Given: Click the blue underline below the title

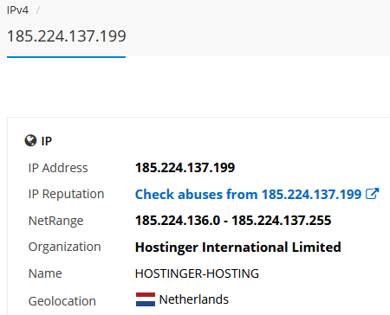Looking at the screenshot, I should (x=66, y=57).
